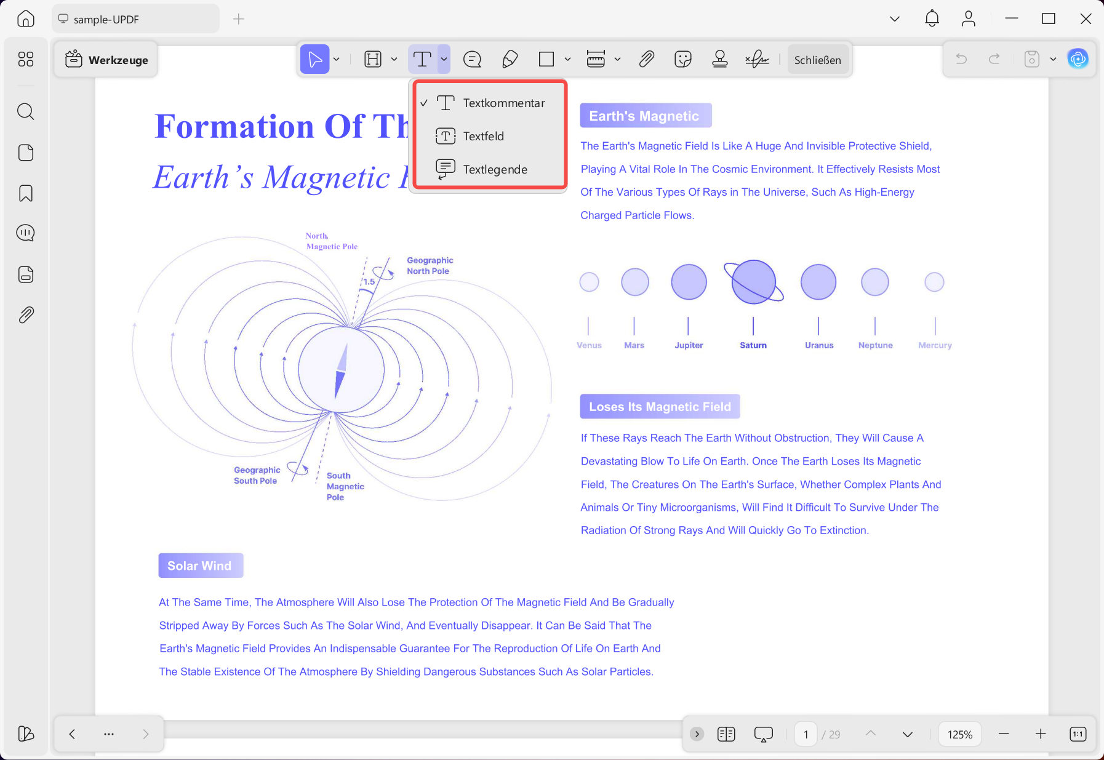The height and width of the screenshot is (760, 1104).
Task: Select the pencil drawing tool
Action: (x=510, y=59)
